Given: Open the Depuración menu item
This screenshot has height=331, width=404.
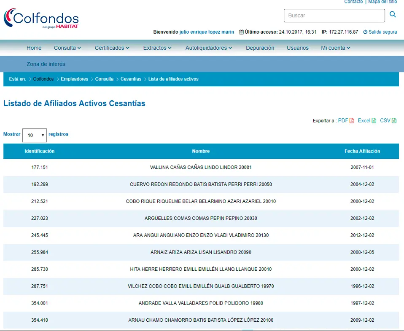Looking at the screenshot, I should (x=260, y=48).
